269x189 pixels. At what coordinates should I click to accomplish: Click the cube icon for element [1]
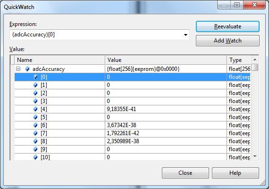[x=35, y=85]
